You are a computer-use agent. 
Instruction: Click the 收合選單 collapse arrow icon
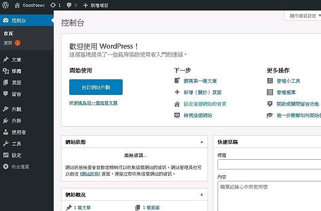click(x=6, y=167)
